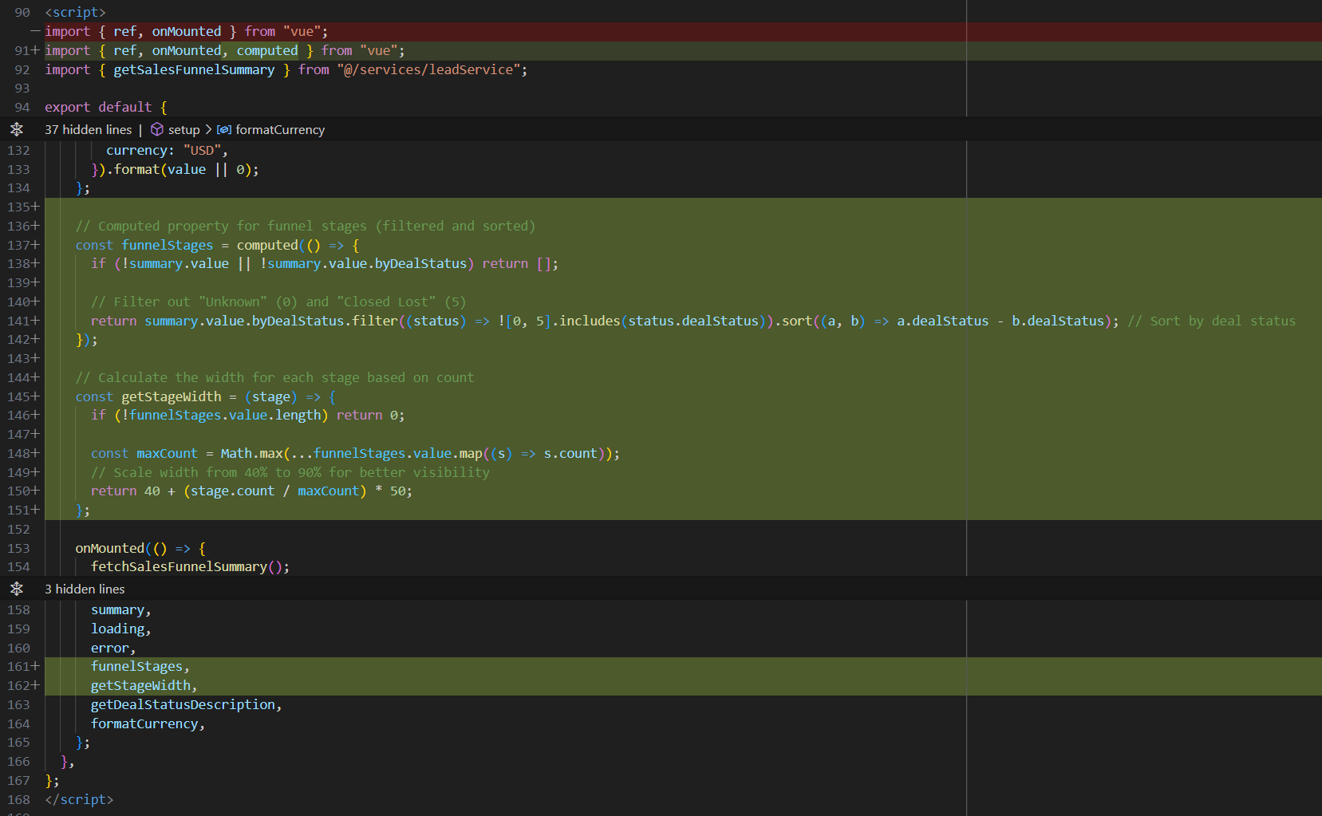This screenshot has height=816, width=1322.
Task: Click "getSalesFunnelSummary" in the import statement
Action: point(194,69)
